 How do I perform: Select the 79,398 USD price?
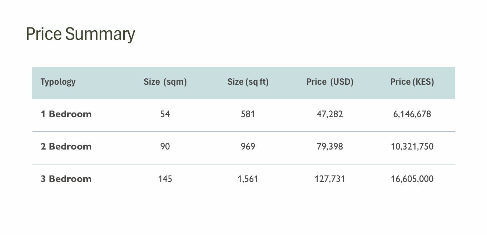tap(330, 147)
